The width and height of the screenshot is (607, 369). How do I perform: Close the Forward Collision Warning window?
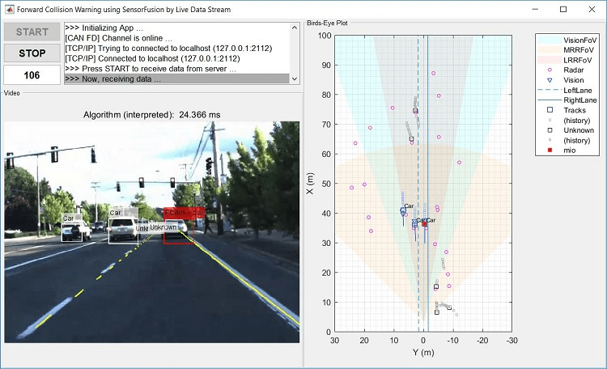(592, 9)
